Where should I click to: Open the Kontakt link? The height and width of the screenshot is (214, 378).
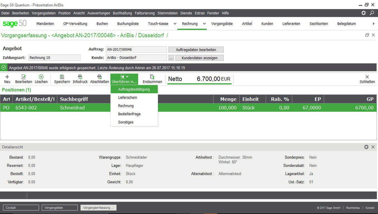(370, 208)
